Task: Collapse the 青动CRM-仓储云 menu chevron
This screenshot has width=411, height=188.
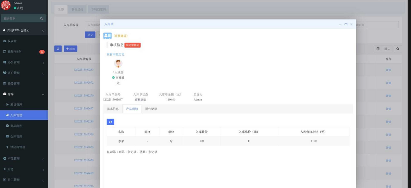Action: click(43, 31)
